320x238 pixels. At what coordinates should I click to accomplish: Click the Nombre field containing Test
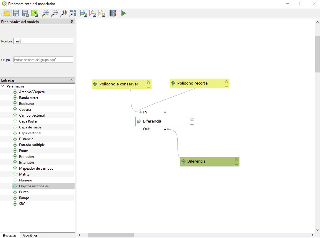tap(43, 41)
